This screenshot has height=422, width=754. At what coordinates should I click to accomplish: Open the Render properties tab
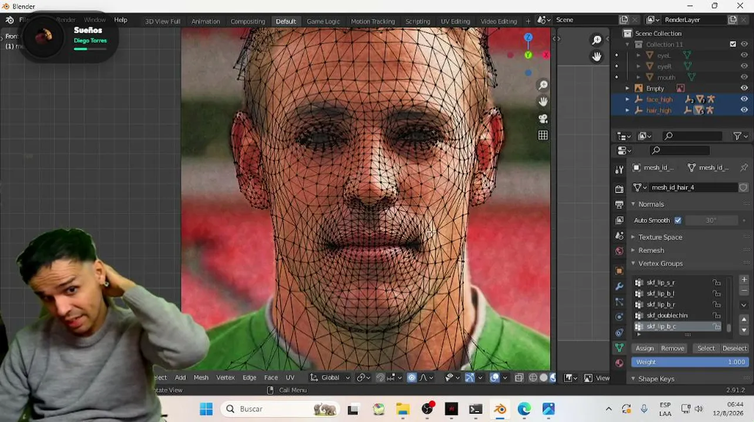[x=619, y=189]
